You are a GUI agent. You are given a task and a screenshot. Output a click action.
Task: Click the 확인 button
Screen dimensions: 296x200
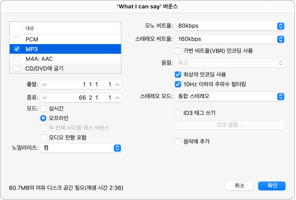point(272,186)
